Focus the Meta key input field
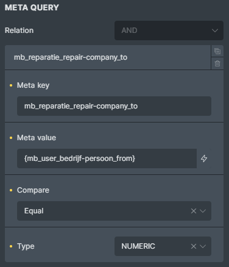Viewport: 229px width, 267px height. [x=114, y=106]
